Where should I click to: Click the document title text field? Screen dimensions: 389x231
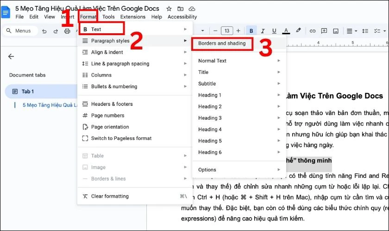(x=87, y=8)
